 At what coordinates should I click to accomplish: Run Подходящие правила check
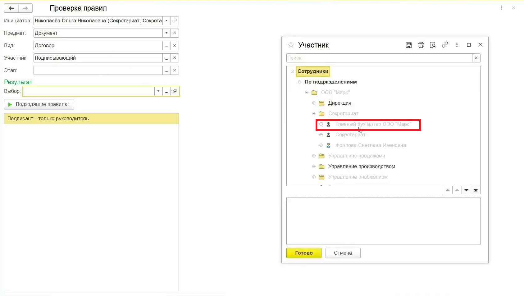tap(39, 104)
